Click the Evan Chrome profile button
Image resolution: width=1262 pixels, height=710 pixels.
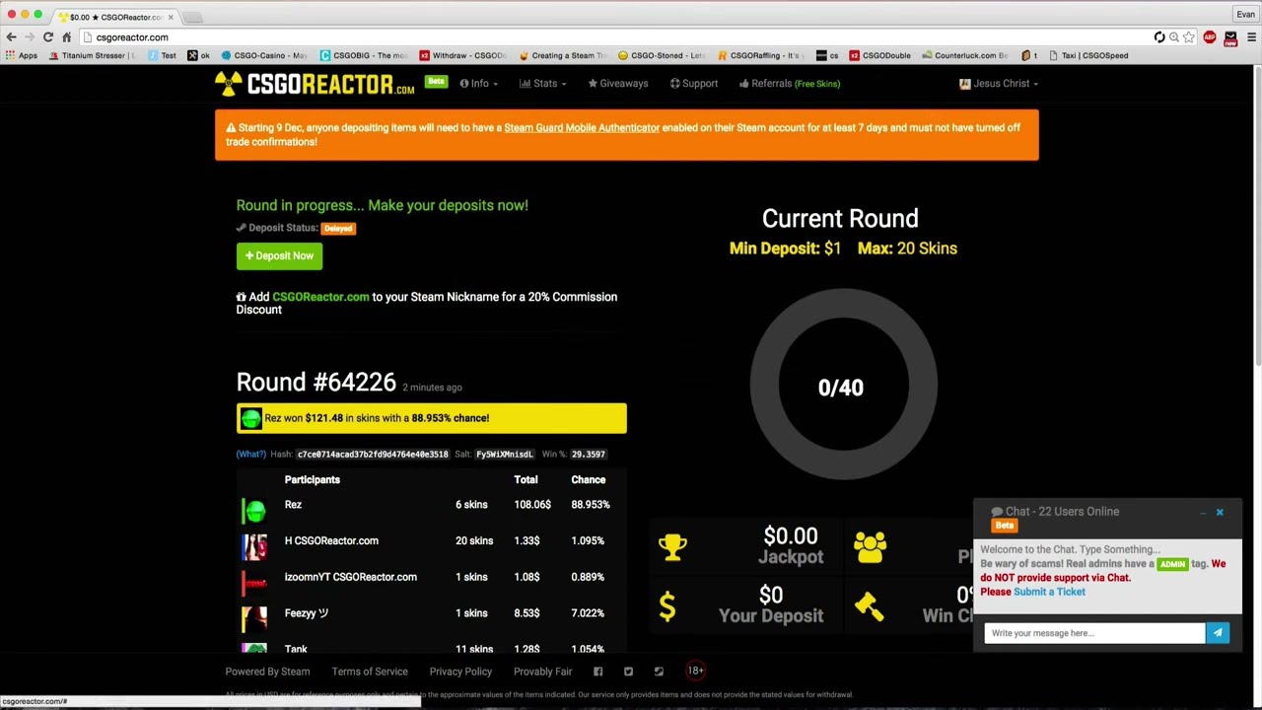[x=1245, y=14]
